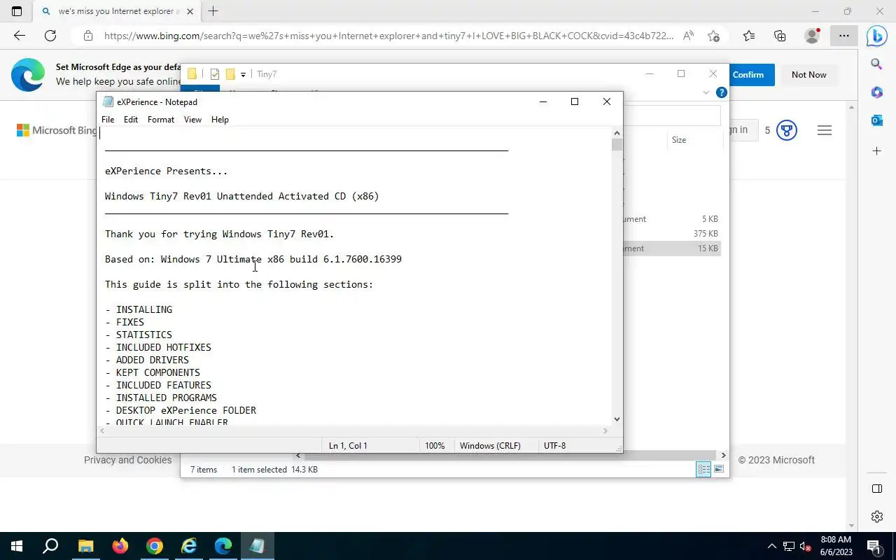The image size is (896, 560).
Task: Click Notepad horizontal scroll right arrow
Action: 605,431
